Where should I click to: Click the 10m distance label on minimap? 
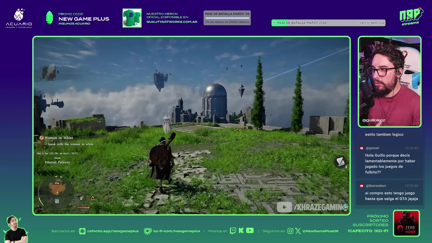[57, 183]
